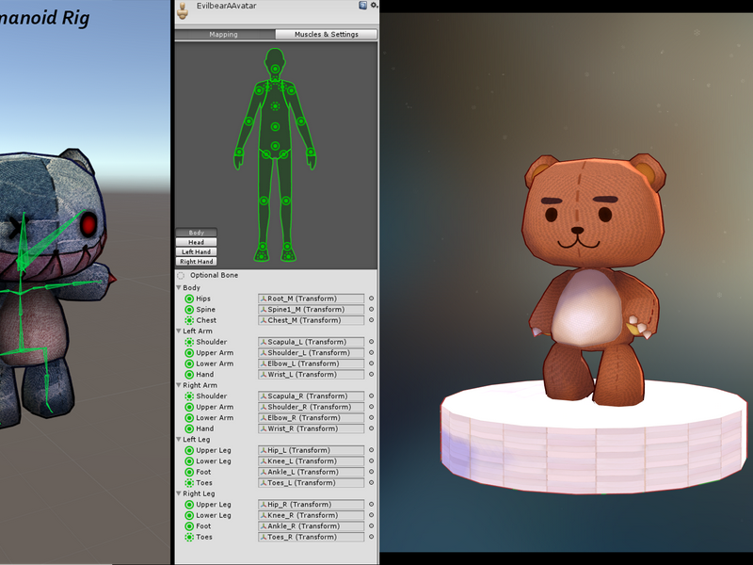753x565 pixels.
Task: Select the Right Hand view button
Action: [196, 262]
